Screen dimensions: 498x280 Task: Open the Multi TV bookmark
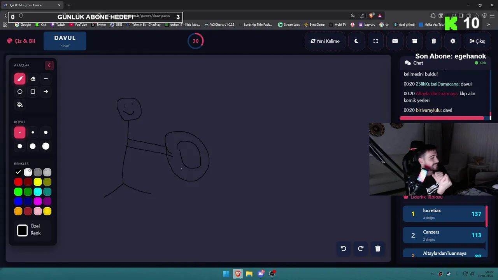click(x=338, y=24)
